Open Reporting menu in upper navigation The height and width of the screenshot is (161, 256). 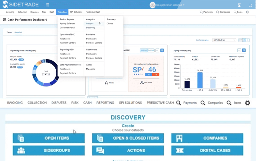click(x=62, y=12)
